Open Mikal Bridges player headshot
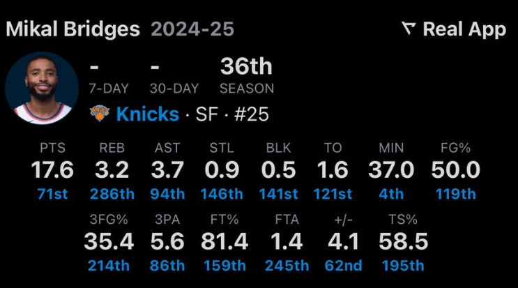The width and height of the screenshot is (518, 288). (x=42, y=88)
